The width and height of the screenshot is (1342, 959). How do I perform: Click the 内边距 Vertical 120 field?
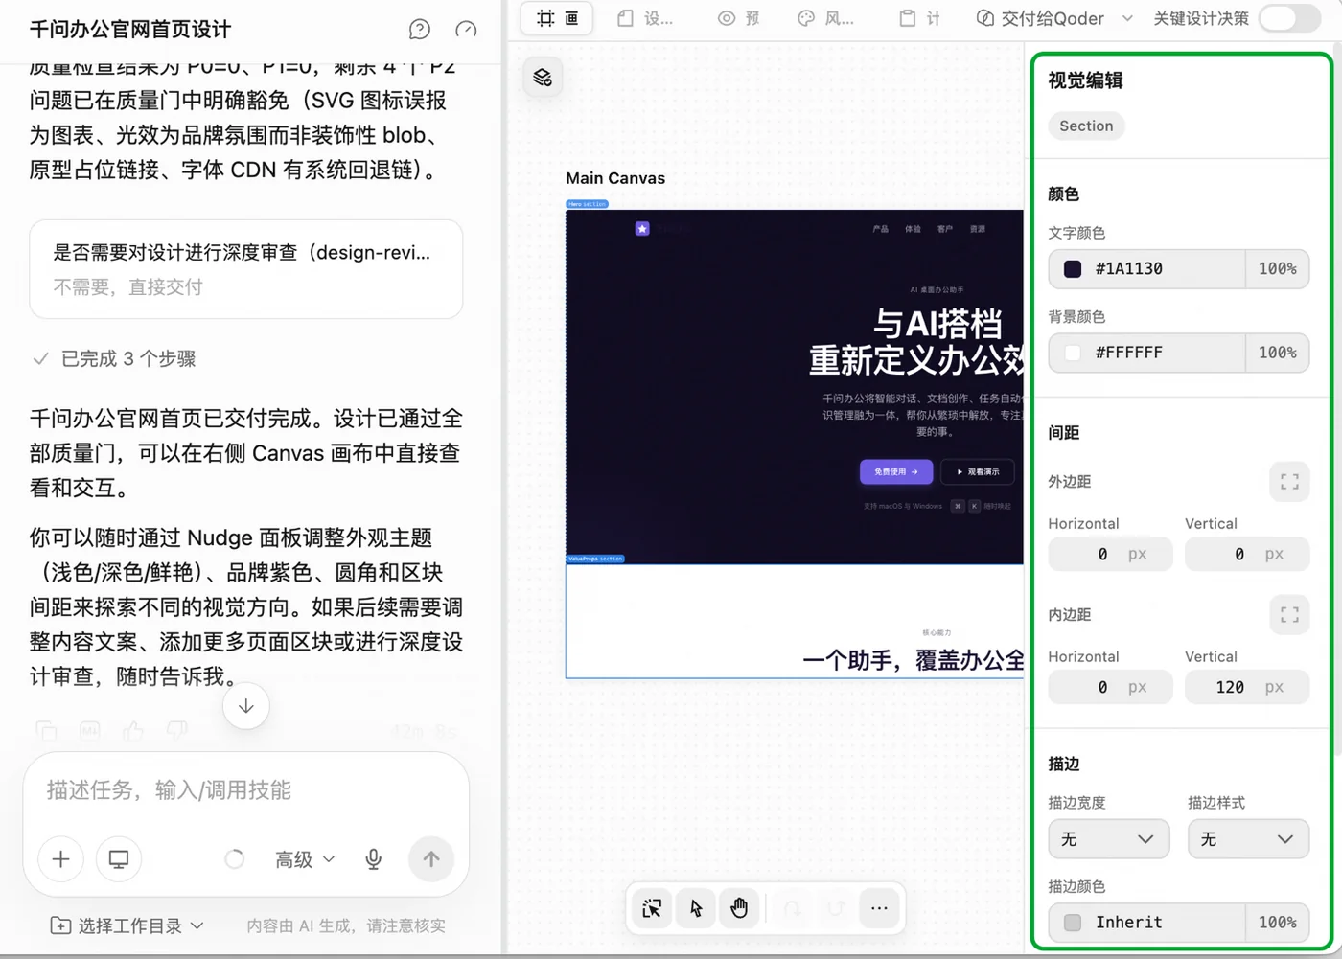click(x=1247, y=687)
